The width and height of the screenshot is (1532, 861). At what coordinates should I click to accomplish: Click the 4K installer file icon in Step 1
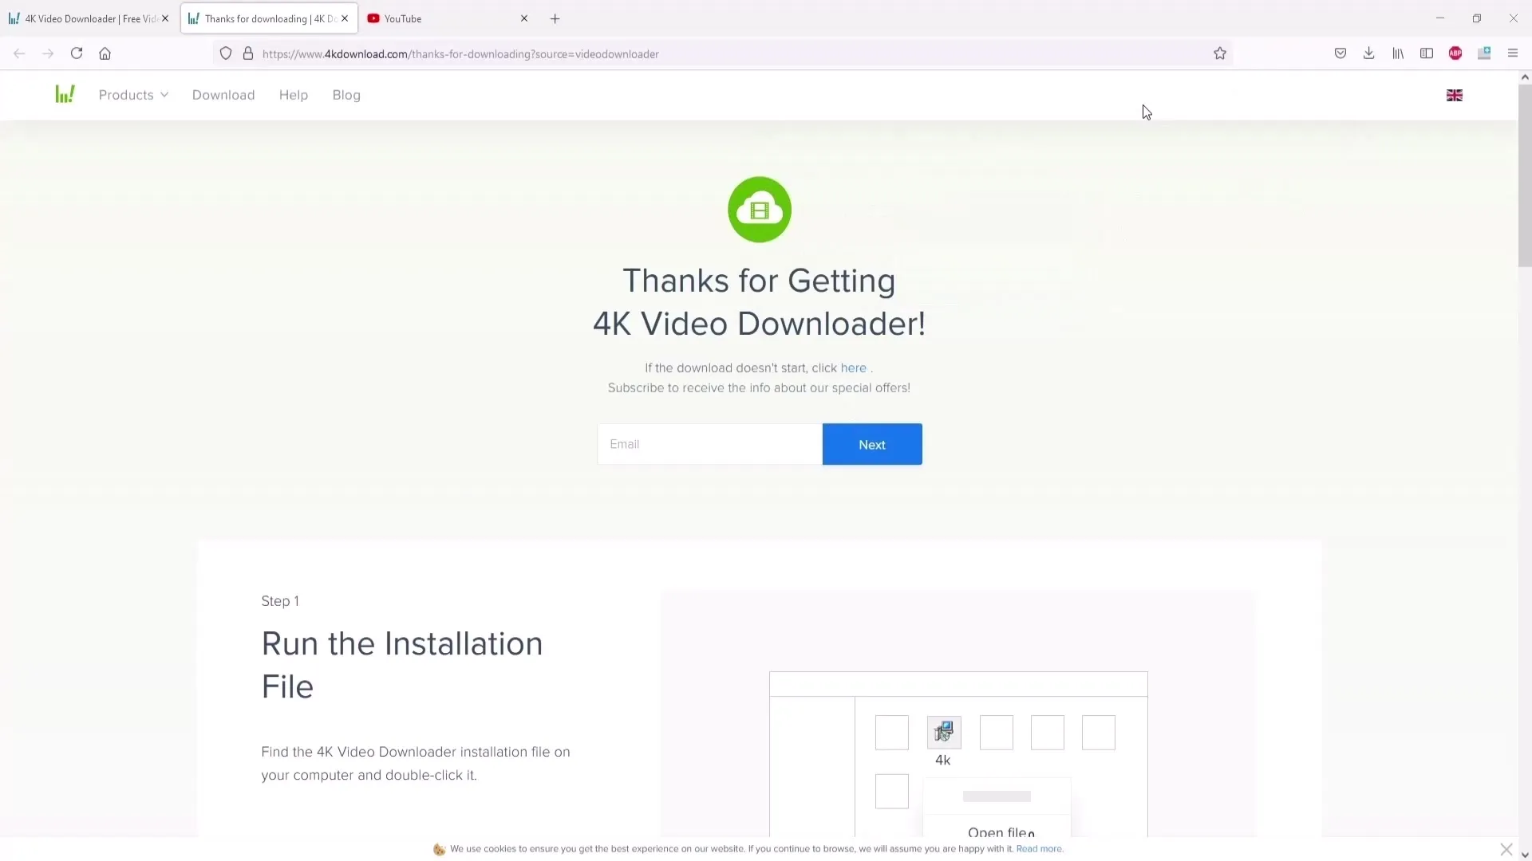pos(943,732)
